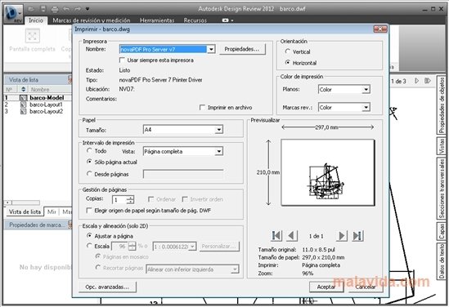Click the Nombre column header
This screenshot has width=449, height=307.
tap(49, 89)
